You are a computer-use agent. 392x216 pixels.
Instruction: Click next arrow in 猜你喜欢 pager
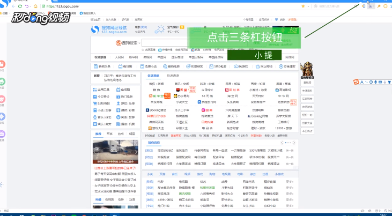tap(294, 143)
